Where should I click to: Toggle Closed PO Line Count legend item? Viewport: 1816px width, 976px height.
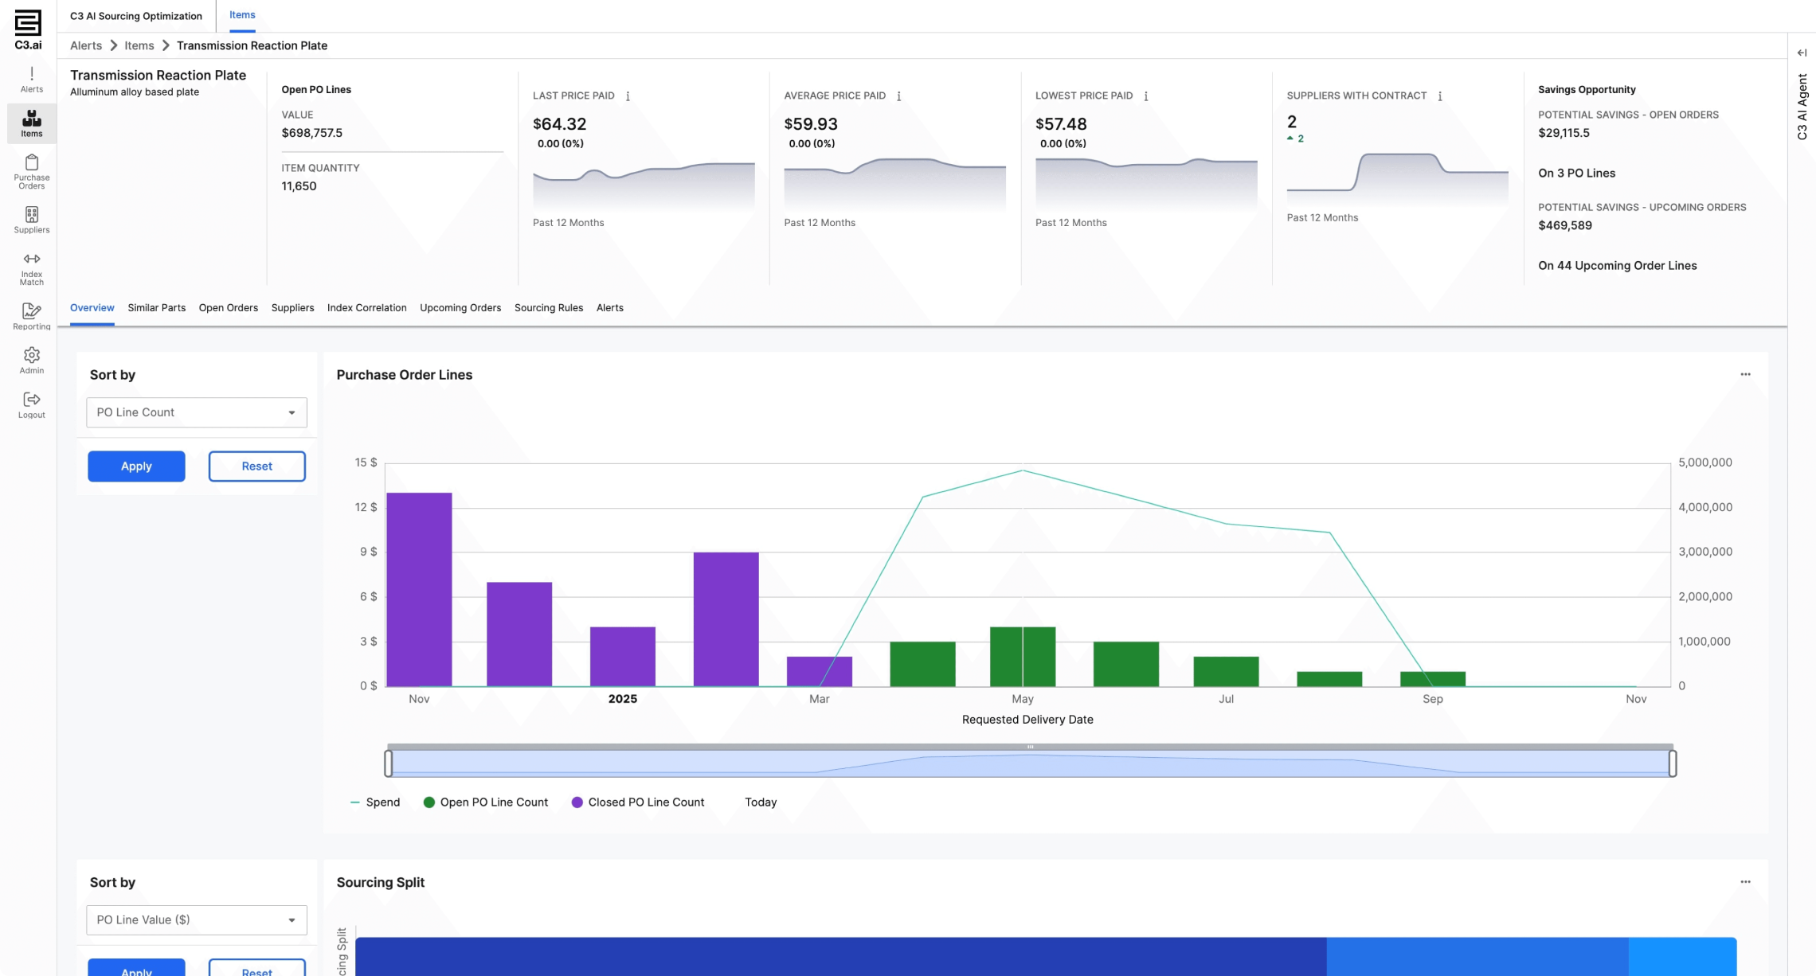coord(638,802)
